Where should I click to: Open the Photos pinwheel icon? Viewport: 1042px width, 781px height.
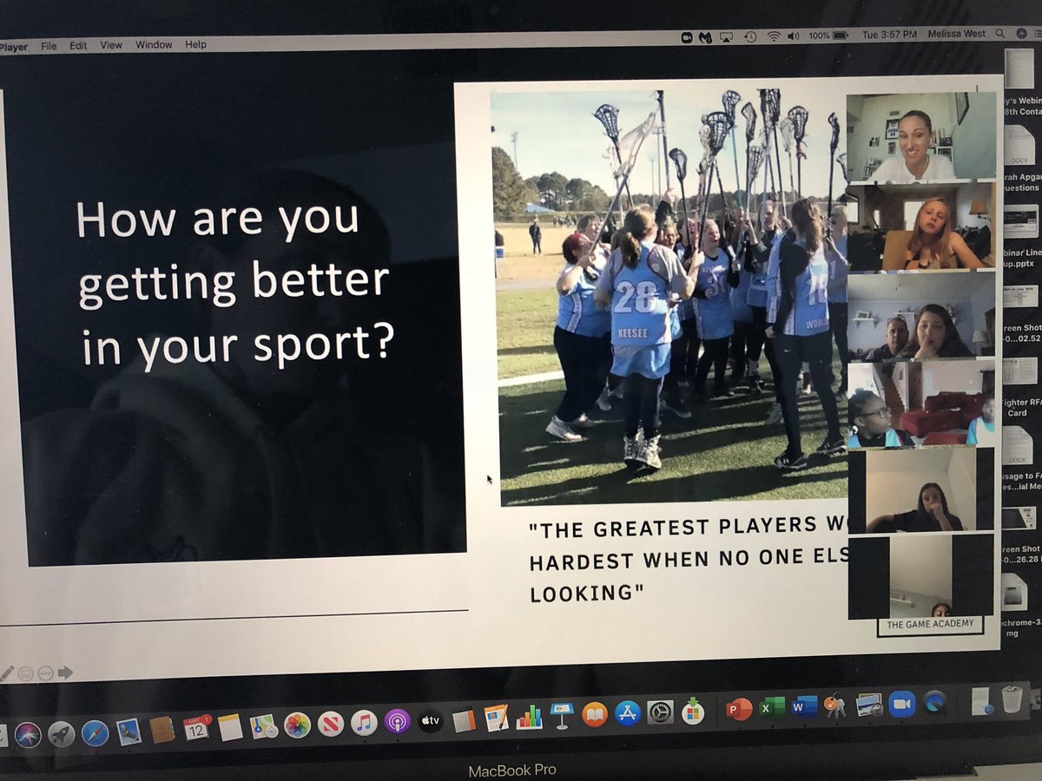tap(297, 725)
